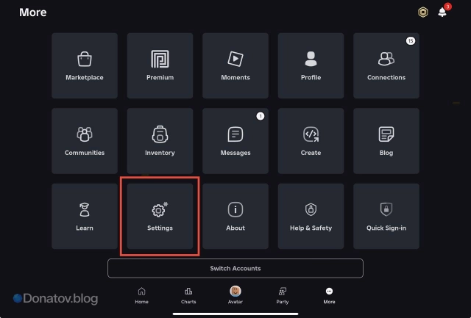Open the Settings gear tile

(160, 217)
